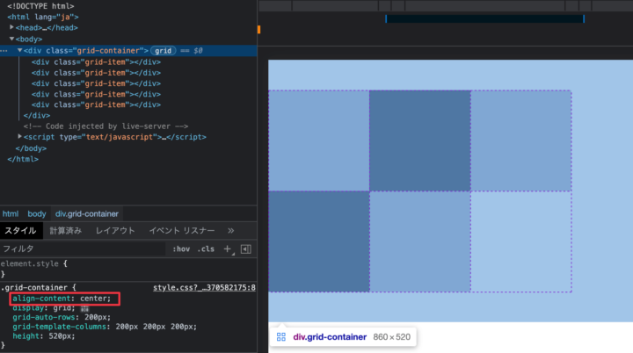Click the align-content property name
The height and width of the screenshot is (353, 633).
41,299
